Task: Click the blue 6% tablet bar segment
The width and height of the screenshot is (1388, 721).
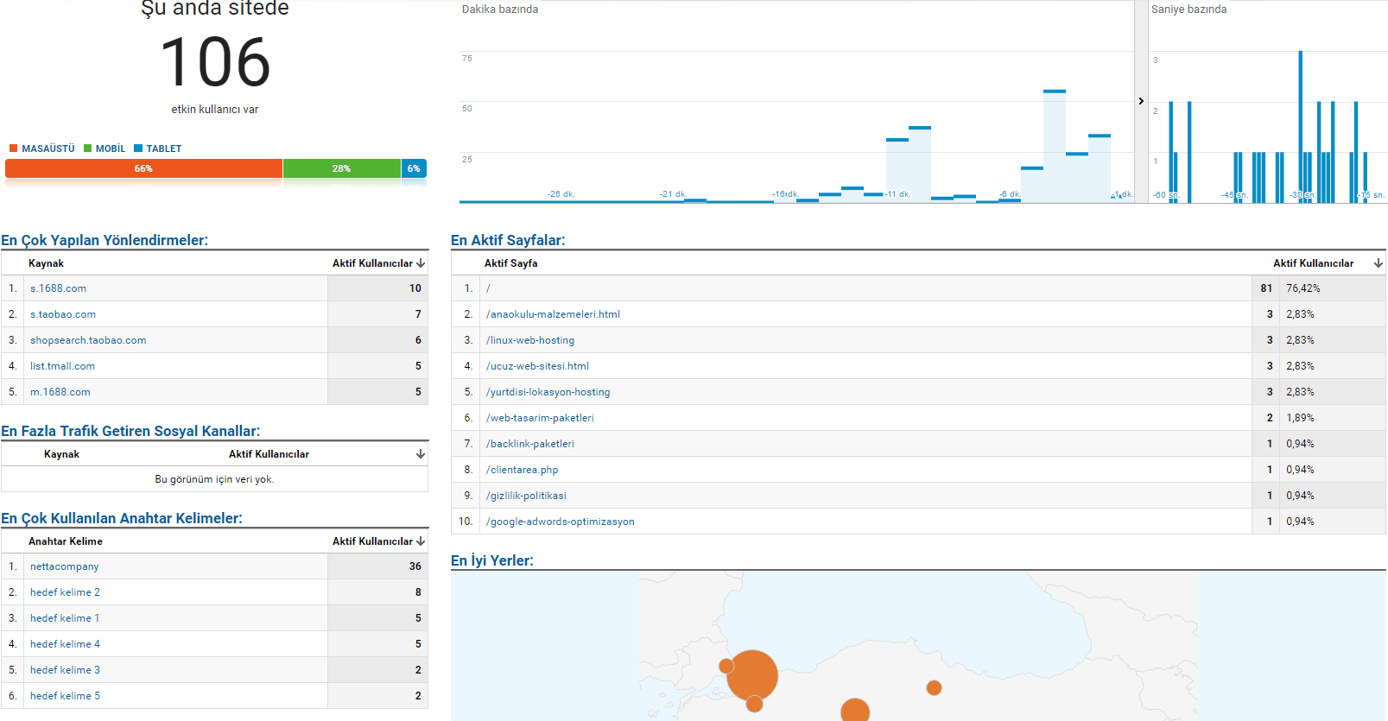Action: pyautogui.click(x=414, y=168)
